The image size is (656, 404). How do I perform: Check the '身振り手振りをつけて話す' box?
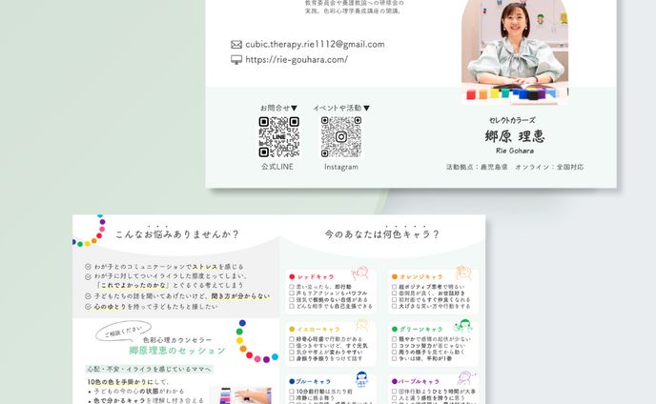pyautogui.click(x=292, y=358)
